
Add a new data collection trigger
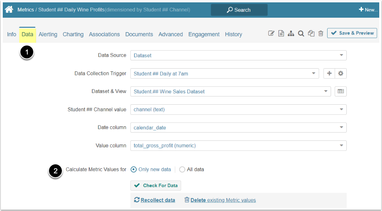(329, 73)
